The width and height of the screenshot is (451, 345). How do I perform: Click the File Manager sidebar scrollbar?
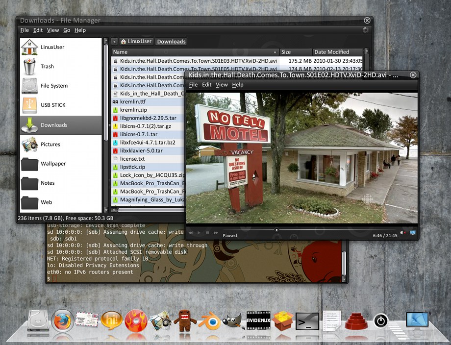106,92
